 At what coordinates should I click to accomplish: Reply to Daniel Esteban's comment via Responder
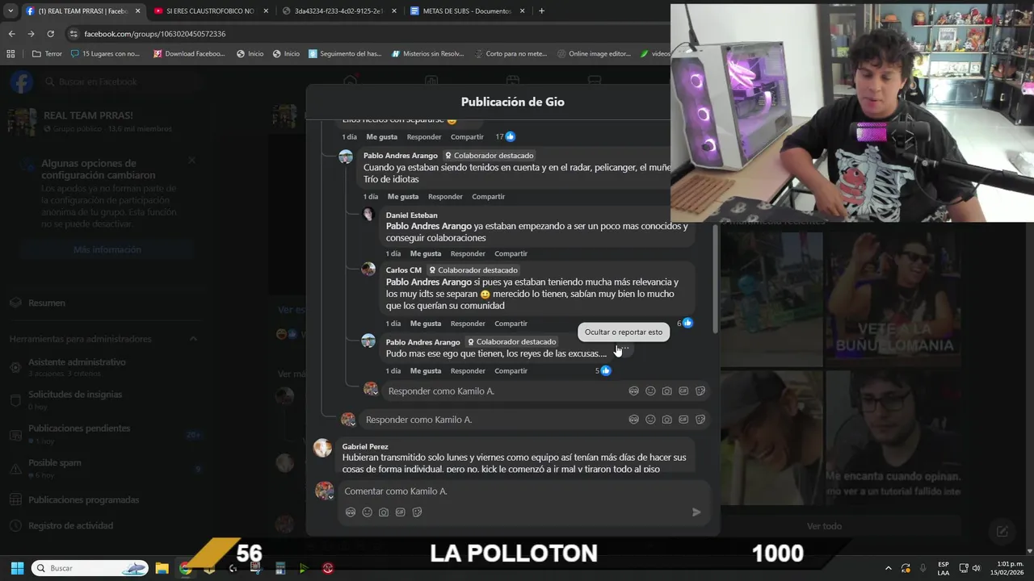click(x=468, y=253)
